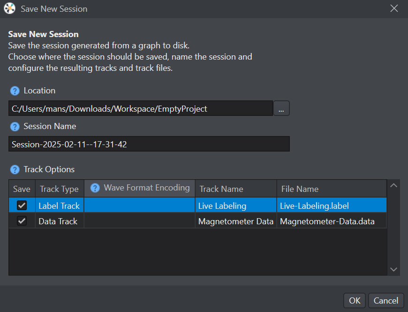Select the Track Type column header
The width and height of the screenshot is (408, 312).
click(60, 189)
